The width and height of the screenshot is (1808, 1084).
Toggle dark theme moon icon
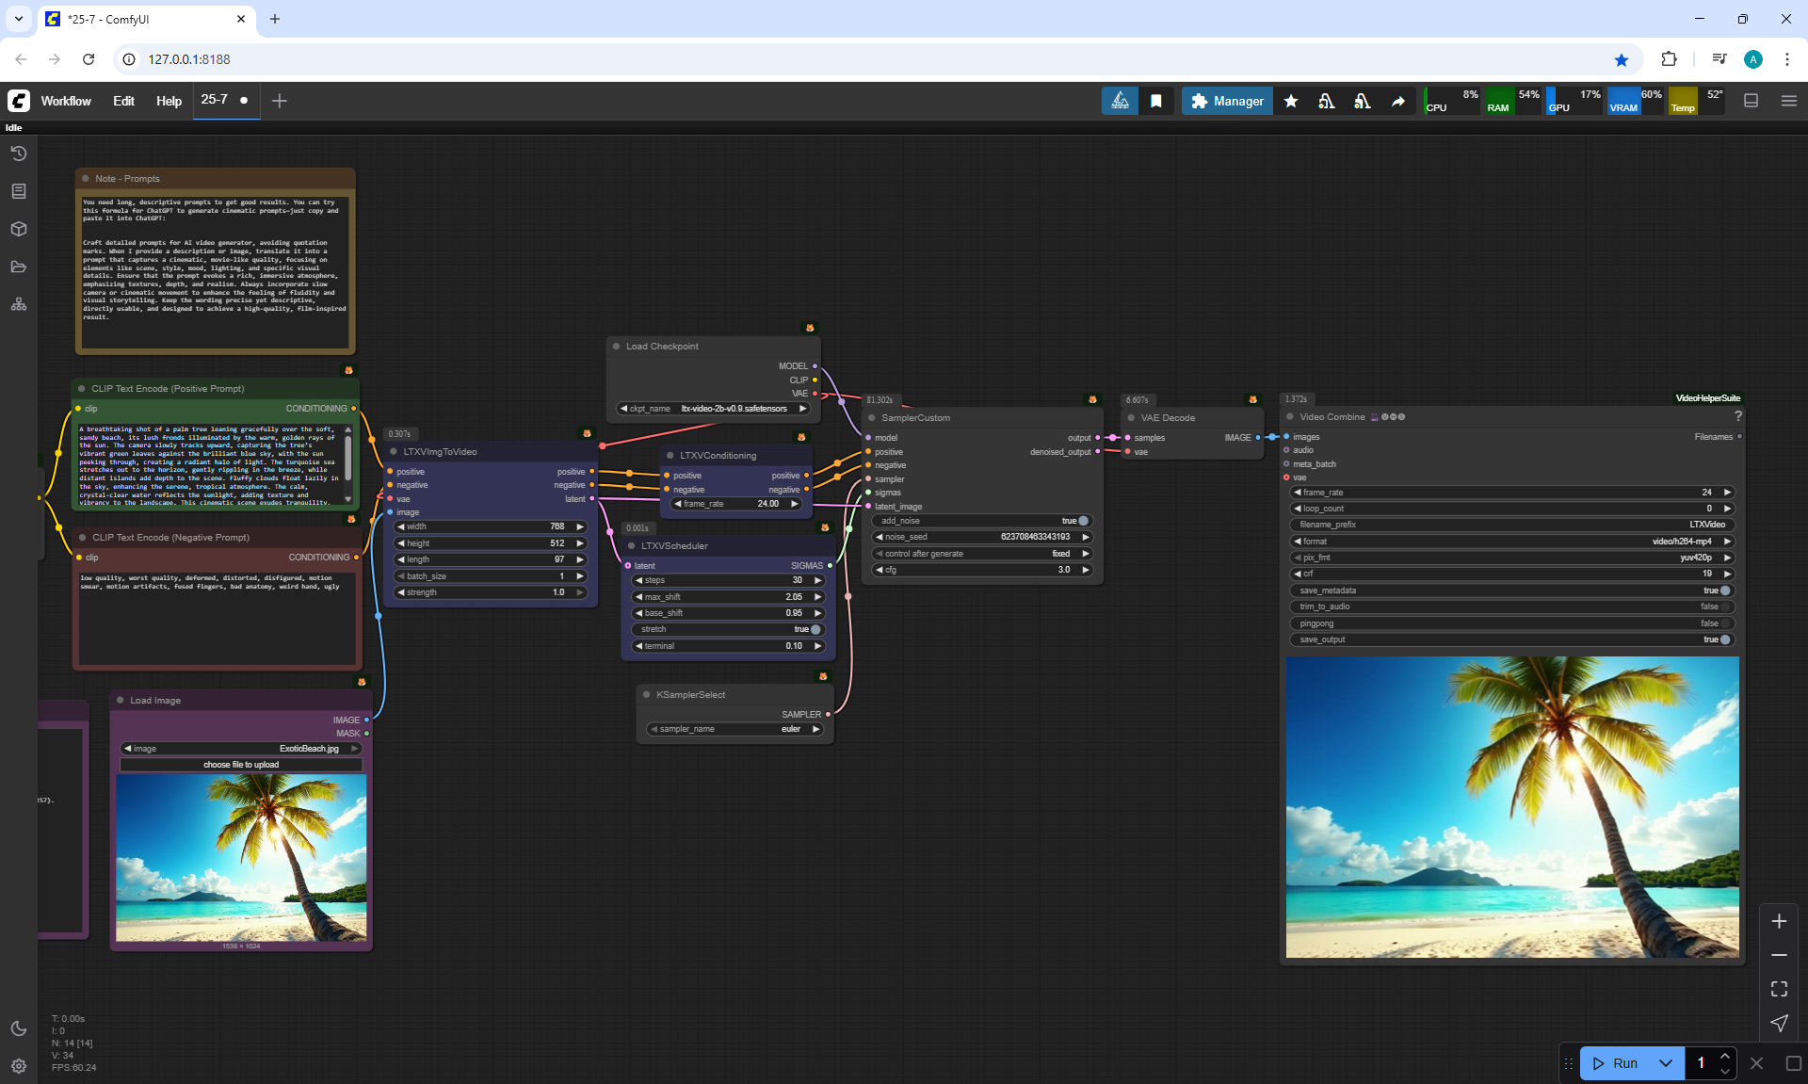(x=18, y=1028)
